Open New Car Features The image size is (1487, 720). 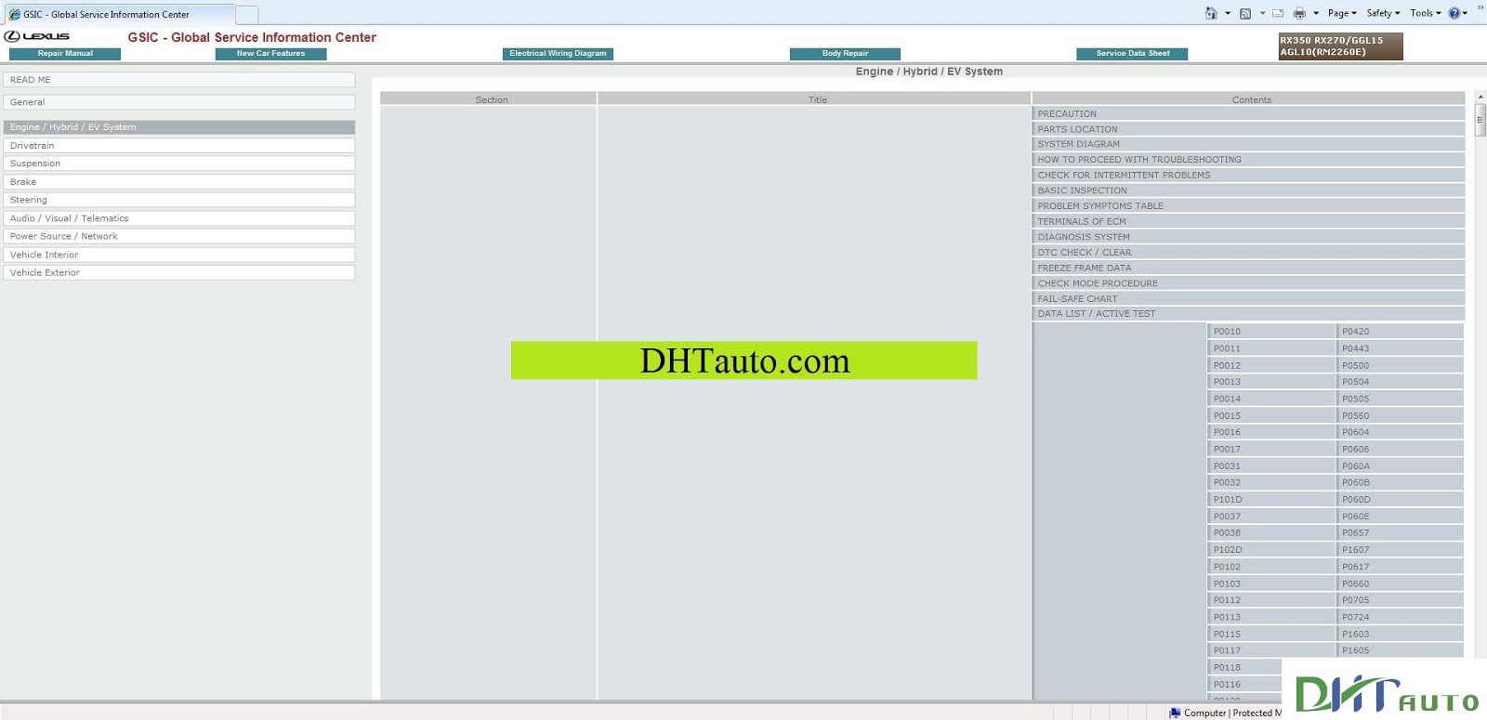click(x=270, y=54)
